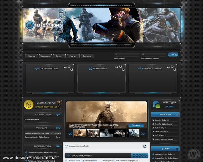
Task: Show next slide with right double arrow
Action: 143,134
